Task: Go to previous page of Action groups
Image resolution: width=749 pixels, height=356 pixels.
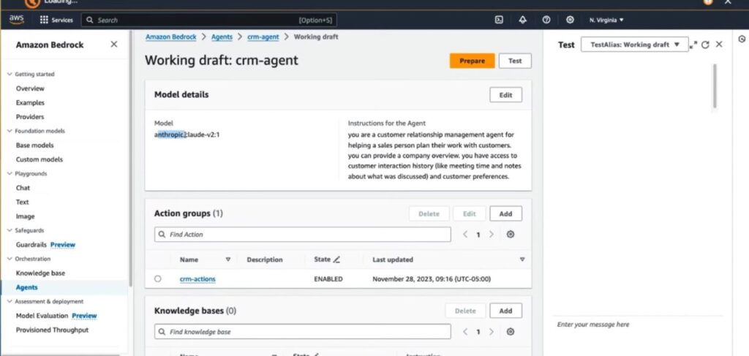Action: click(x=465, y=235)
